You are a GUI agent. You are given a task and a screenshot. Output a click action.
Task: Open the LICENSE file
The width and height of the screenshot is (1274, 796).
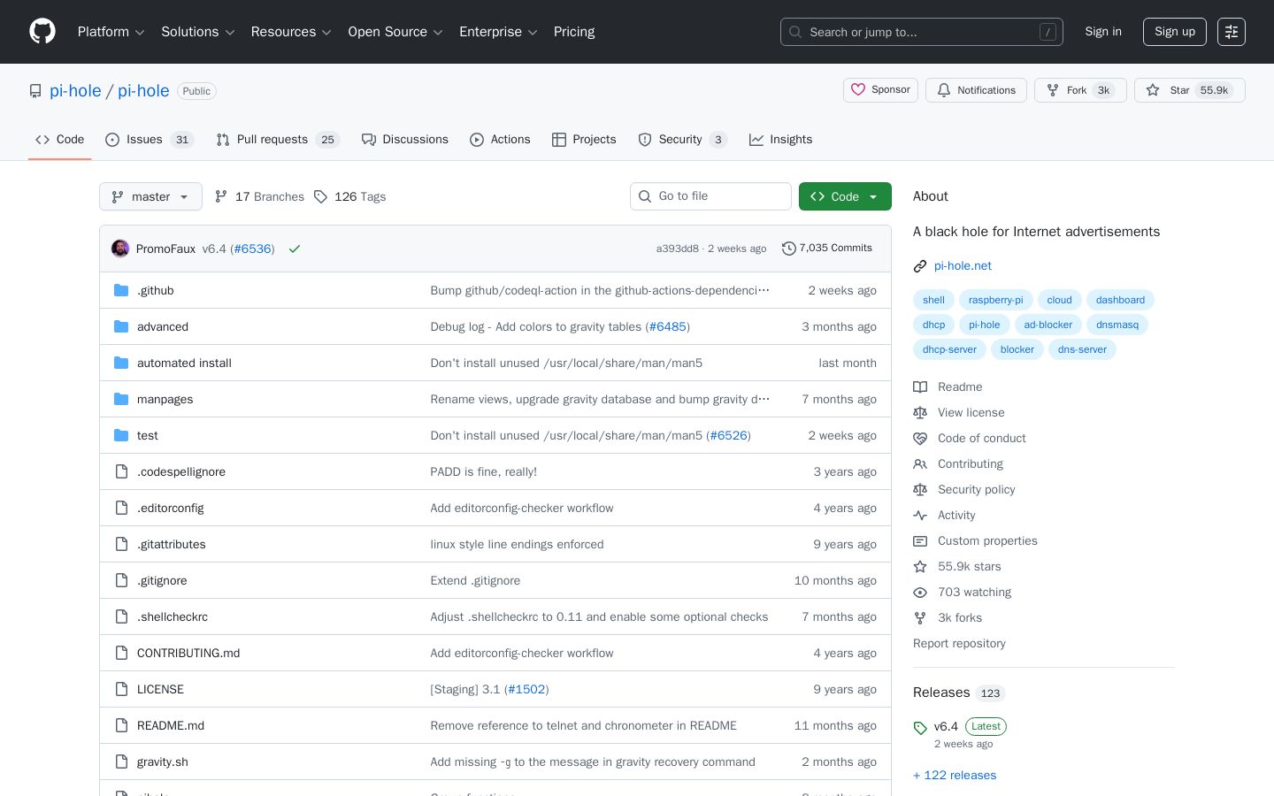click(160, 689)
